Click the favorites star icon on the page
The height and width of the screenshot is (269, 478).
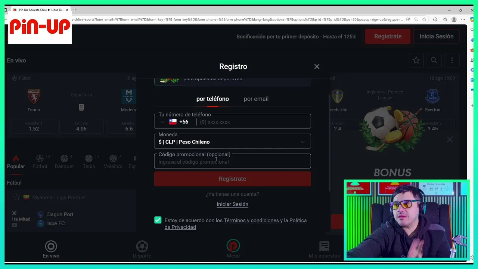416,60
